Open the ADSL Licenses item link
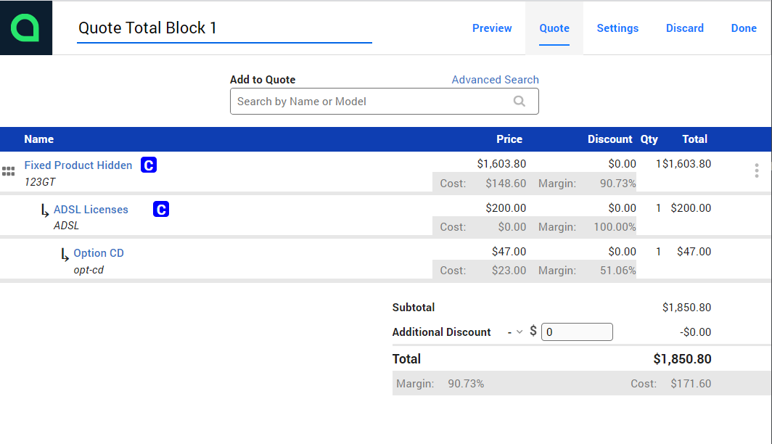Image resolution: width=772 pixels, height=444 pixels. coord(91,210)
